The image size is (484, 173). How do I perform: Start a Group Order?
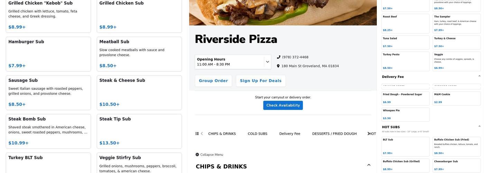213,81
